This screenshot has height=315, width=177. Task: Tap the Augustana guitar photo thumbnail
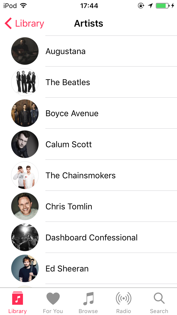[25, 51]
